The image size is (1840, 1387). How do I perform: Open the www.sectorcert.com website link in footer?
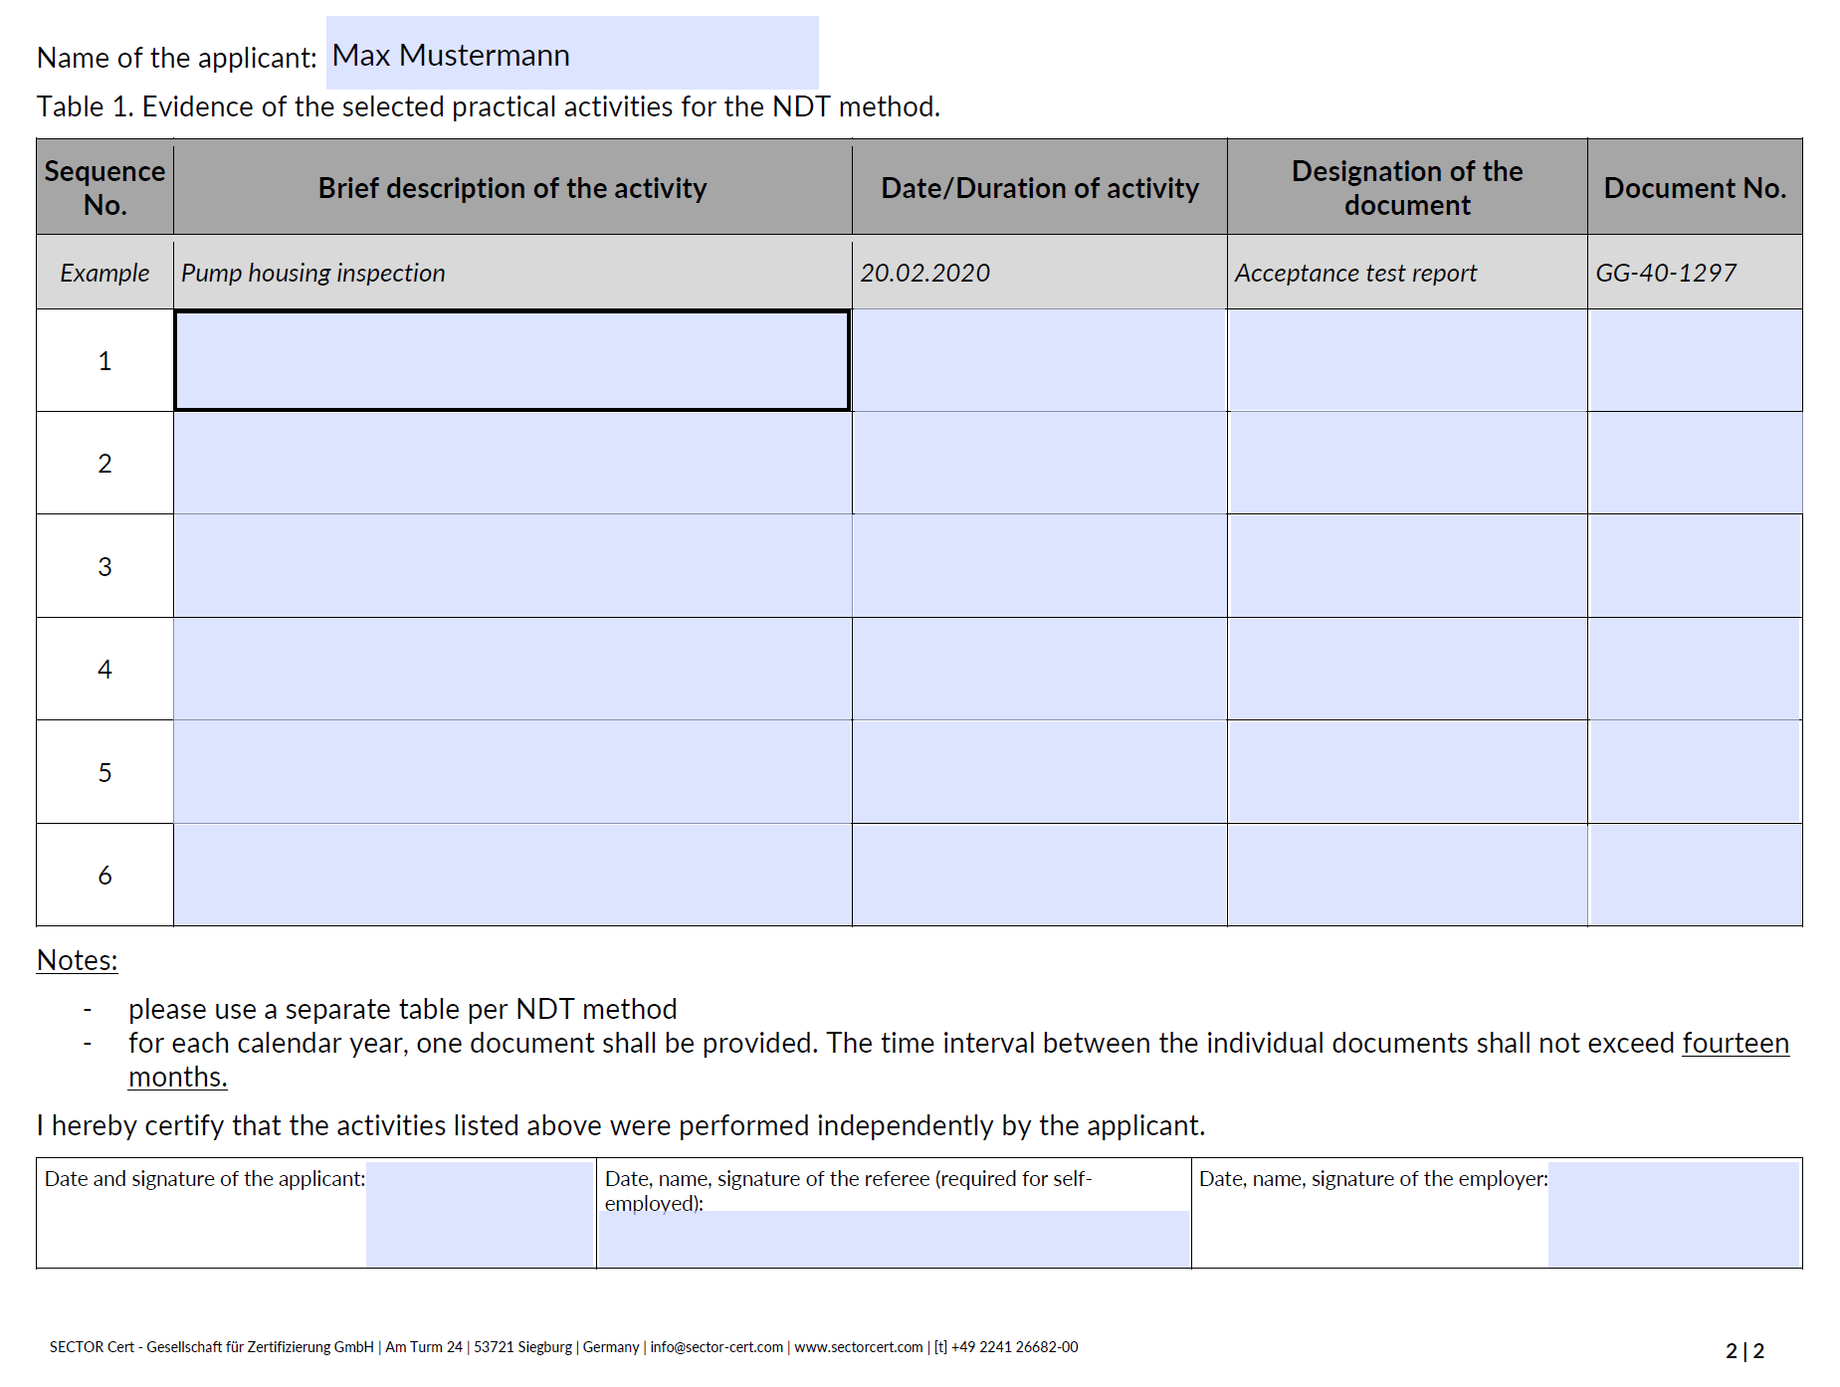point(858,1347)
